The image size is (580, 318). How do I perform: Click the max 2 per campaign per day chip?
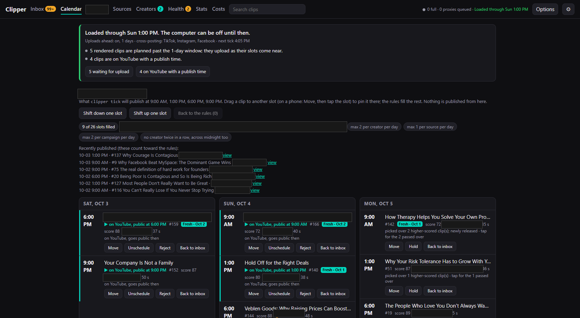coord(108,137)
